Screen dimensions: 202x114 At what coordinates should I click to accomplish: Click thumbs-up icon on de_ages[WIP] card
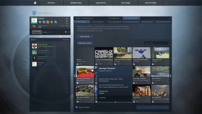tap(153, 102)
